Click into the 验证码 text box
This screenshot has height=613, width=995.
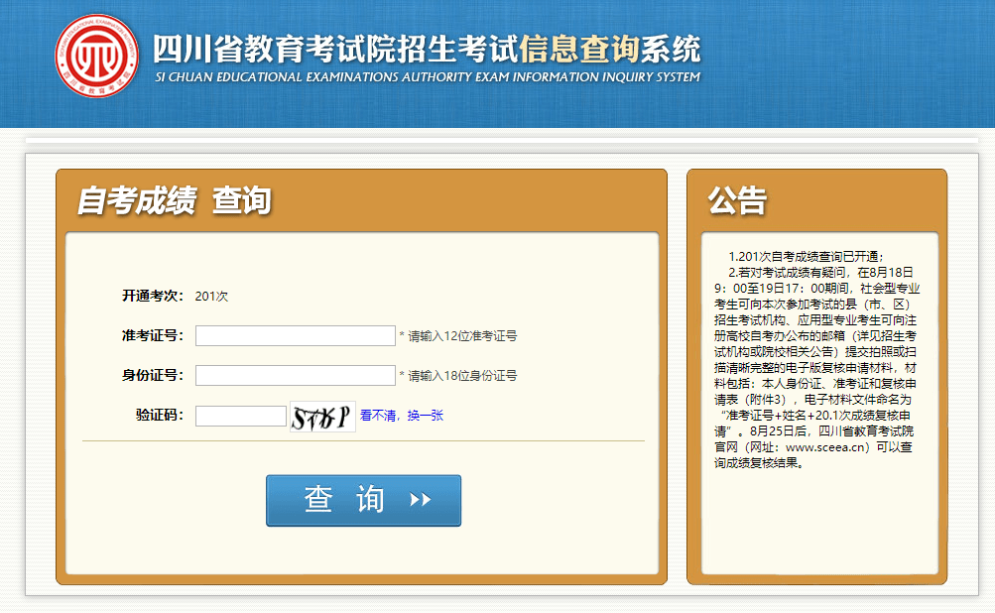241,416
